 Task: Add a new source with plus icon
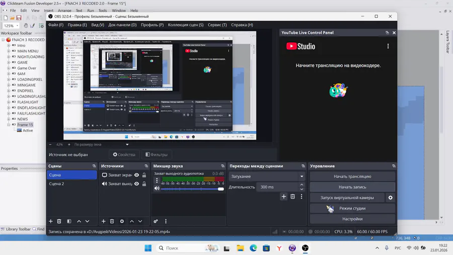pyautogui.click(x=103, y=221)
